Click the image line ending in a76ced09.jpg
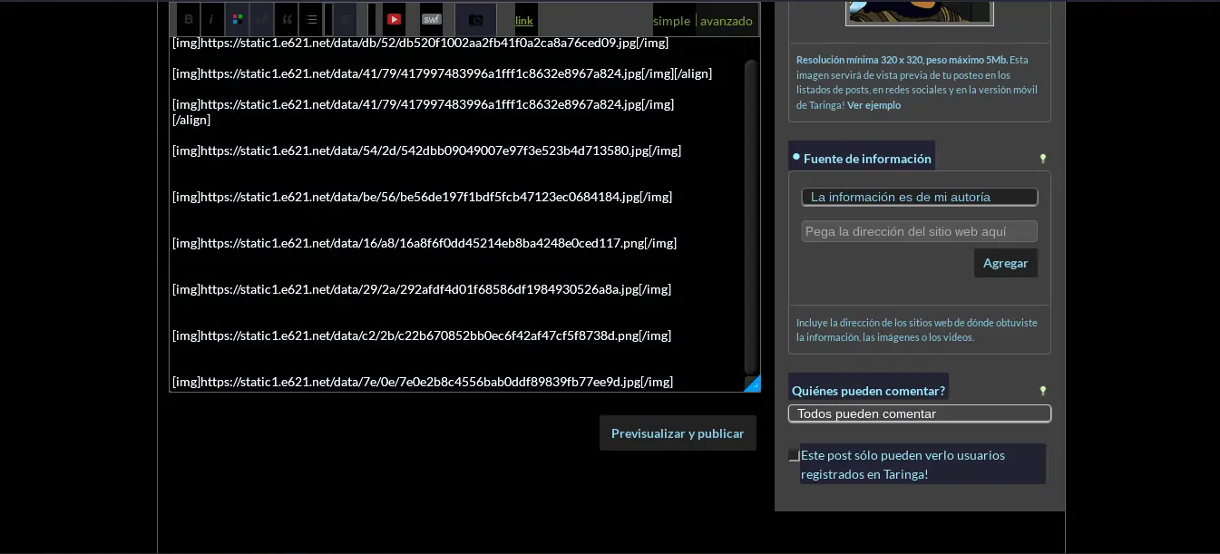The height and width of the screenshot is (554, 1220). tap(420, 43)
